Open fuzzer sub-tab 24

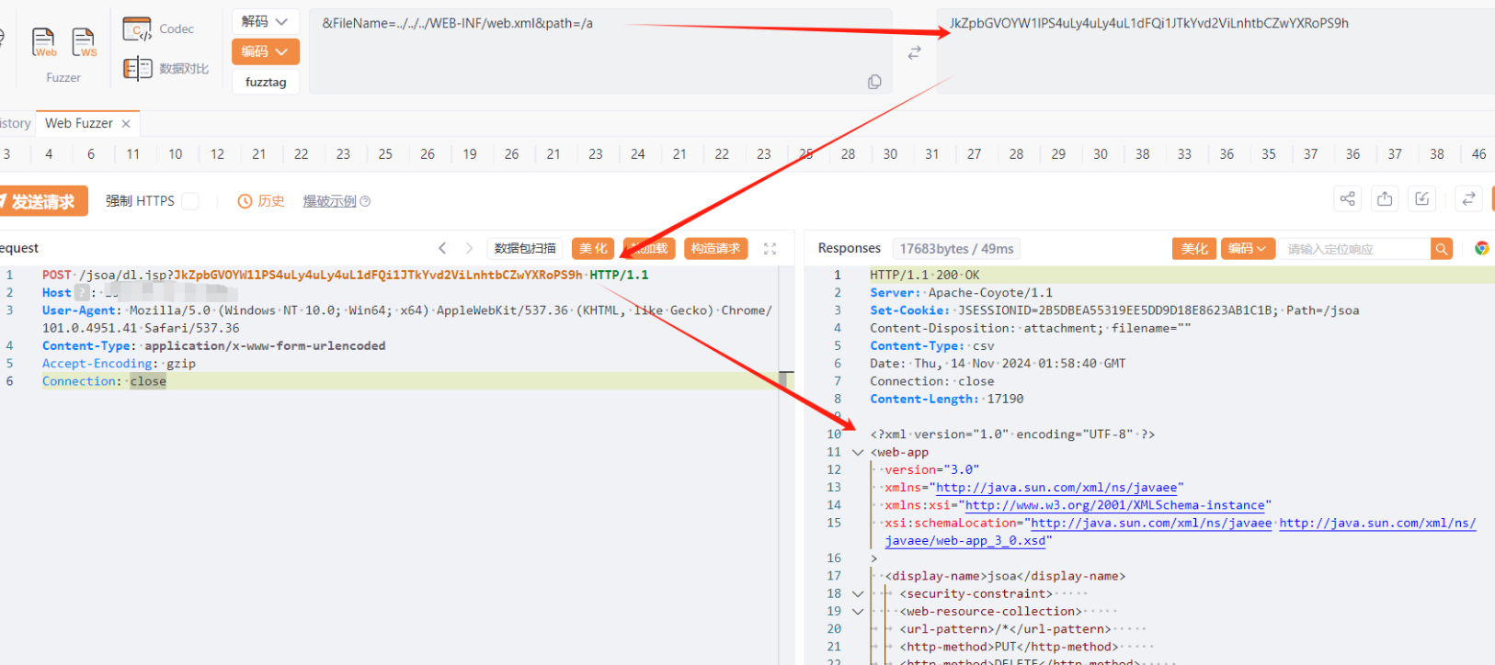[638, 154]
